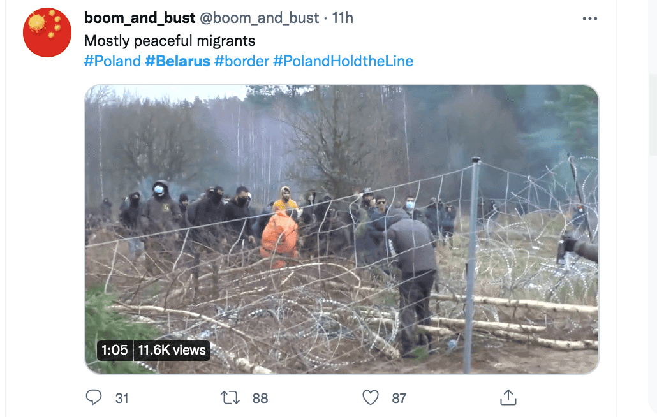The image size is (657, 417).
Task: Click the boom_and_bust display name
Action: click(140, 18)
